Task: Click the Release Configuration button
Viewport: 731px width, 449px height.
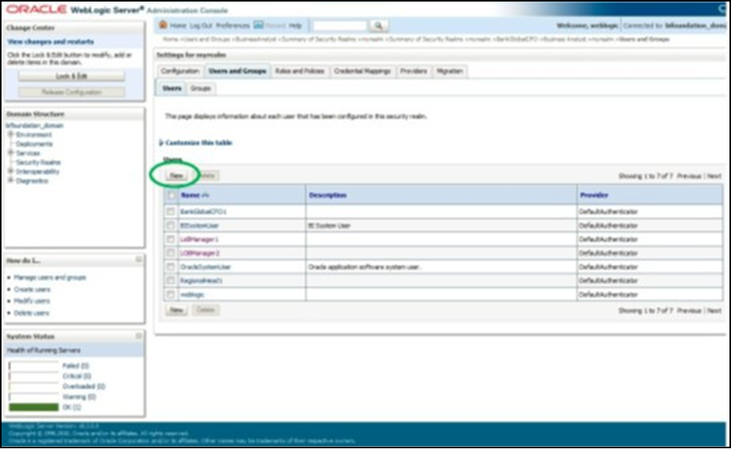Action: (x=72, y=92)
